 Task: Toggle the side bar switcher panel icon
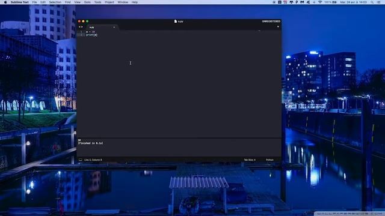[80, 160]
